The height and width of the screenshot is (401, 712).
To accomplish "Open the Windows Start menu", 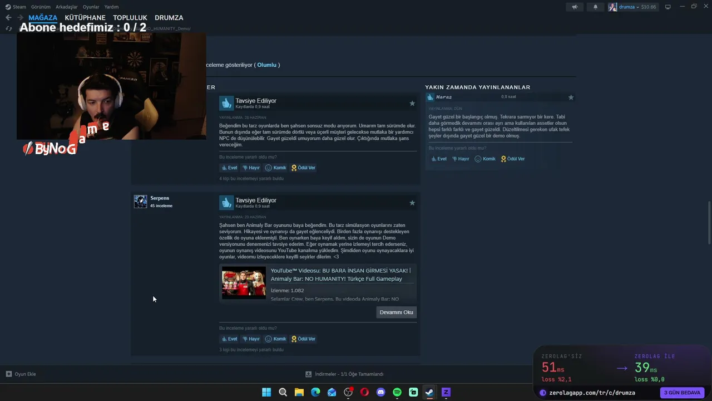I will (266, 392).
